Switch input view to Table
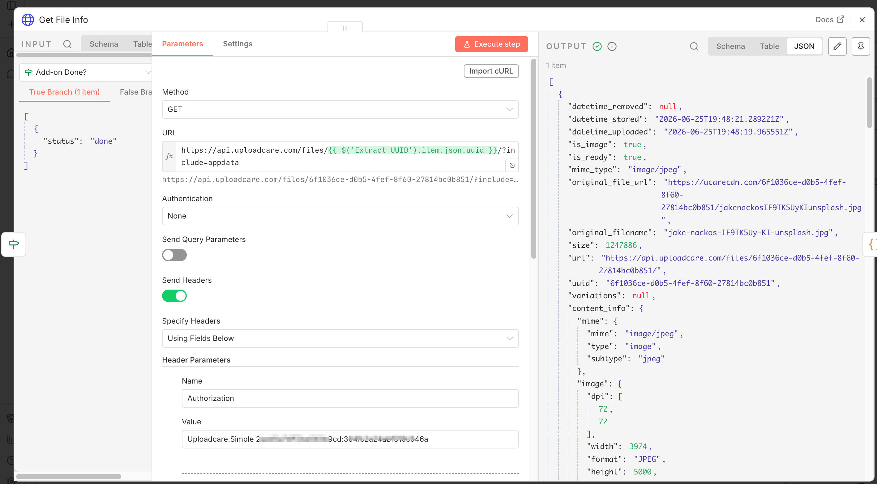Image resolution: width=877 pixels, height=484 pixels. tap(142, 44)
